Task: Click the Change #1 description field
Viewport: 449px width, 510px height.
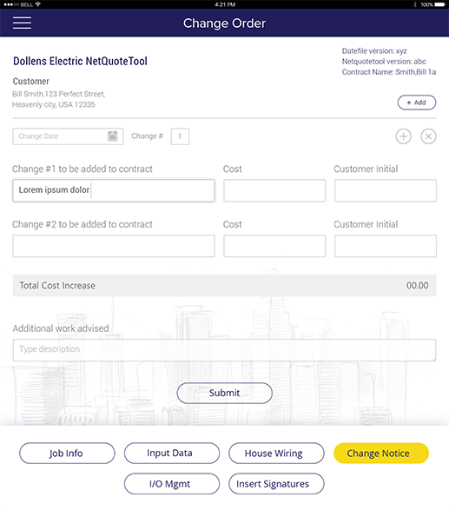Action: [x=114, y=190]
